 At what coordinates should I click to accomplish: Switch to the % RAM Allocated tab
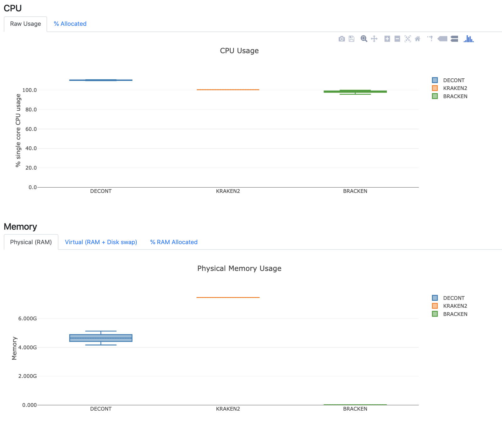pyautogui.click(x=174, y=242)
